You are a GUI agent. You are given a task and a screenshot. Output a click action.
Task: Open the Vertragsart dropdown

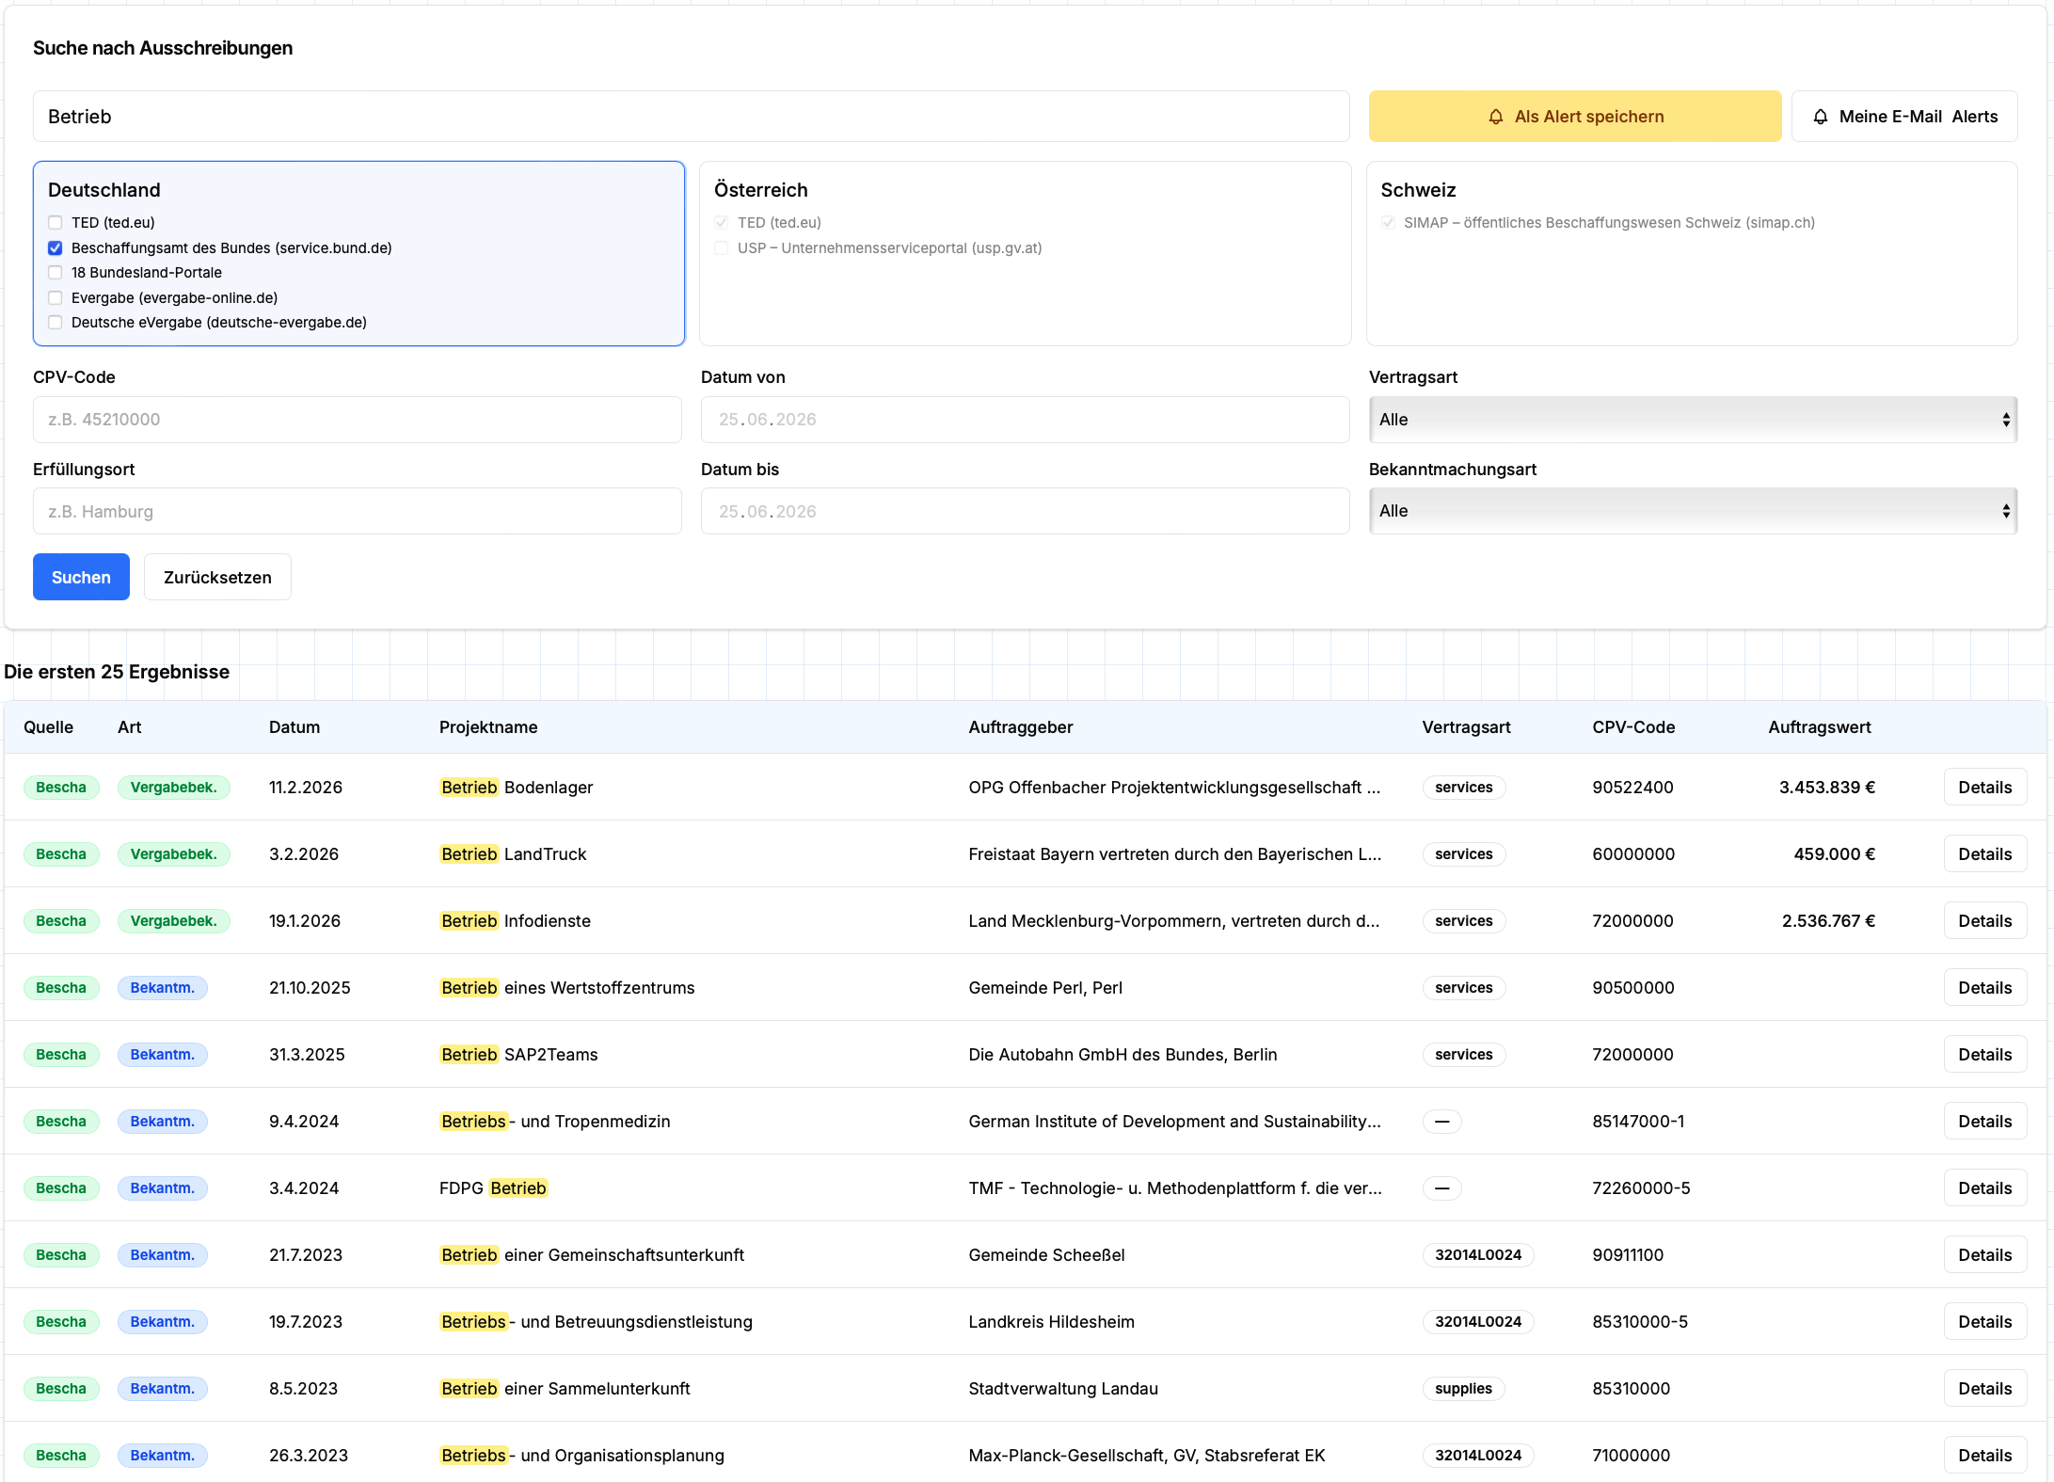[x=1693, y=420]
